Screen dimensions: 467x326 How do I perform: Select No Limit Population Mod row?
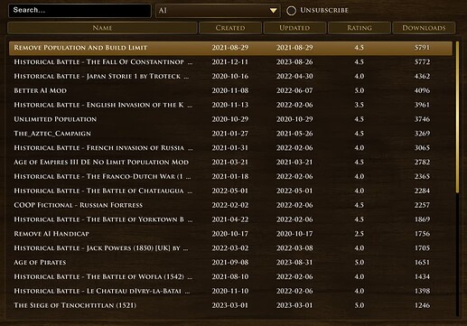coord(230,163)
